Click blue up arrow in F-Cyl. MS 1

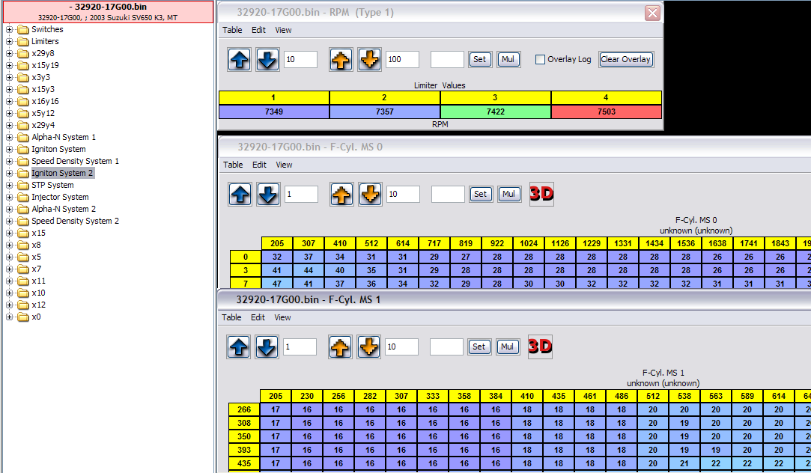239,347
